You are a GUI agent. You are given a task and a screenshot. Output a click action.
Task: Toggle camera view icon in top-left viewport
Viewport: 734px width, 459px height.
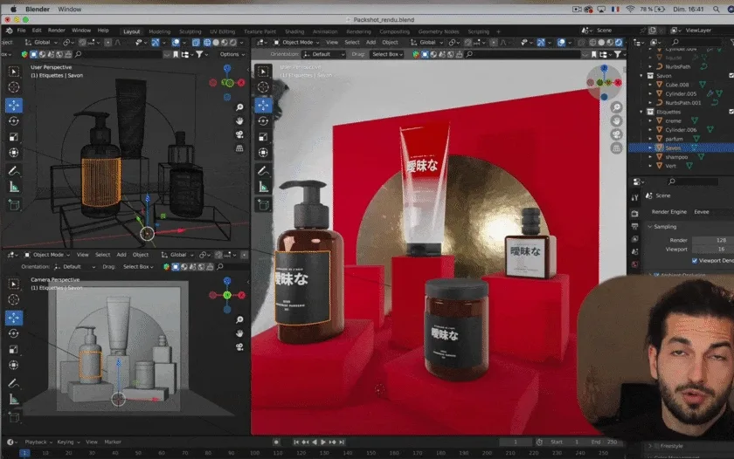pyautogui.click(x=239, y=135)
